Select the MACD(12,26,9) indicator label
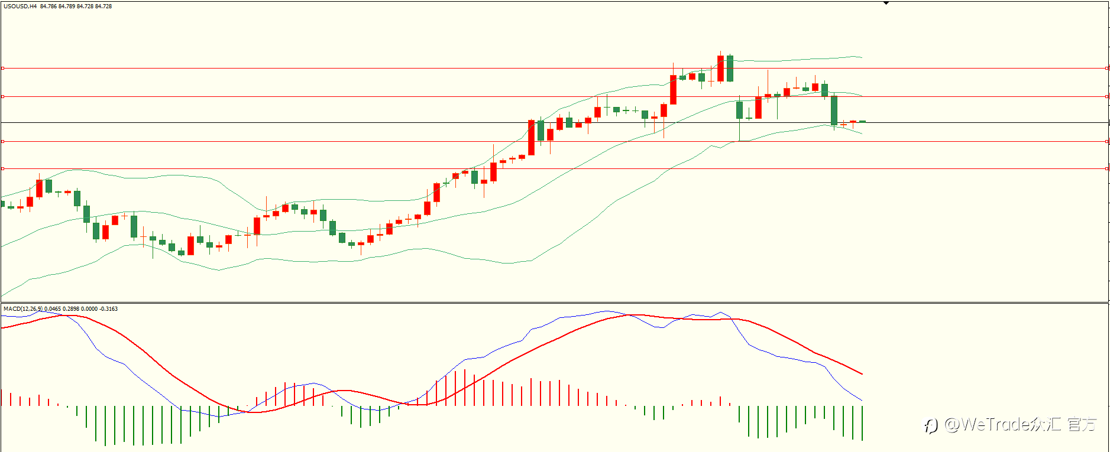This screenshot has height=452, width=1110. pos(23,308)
